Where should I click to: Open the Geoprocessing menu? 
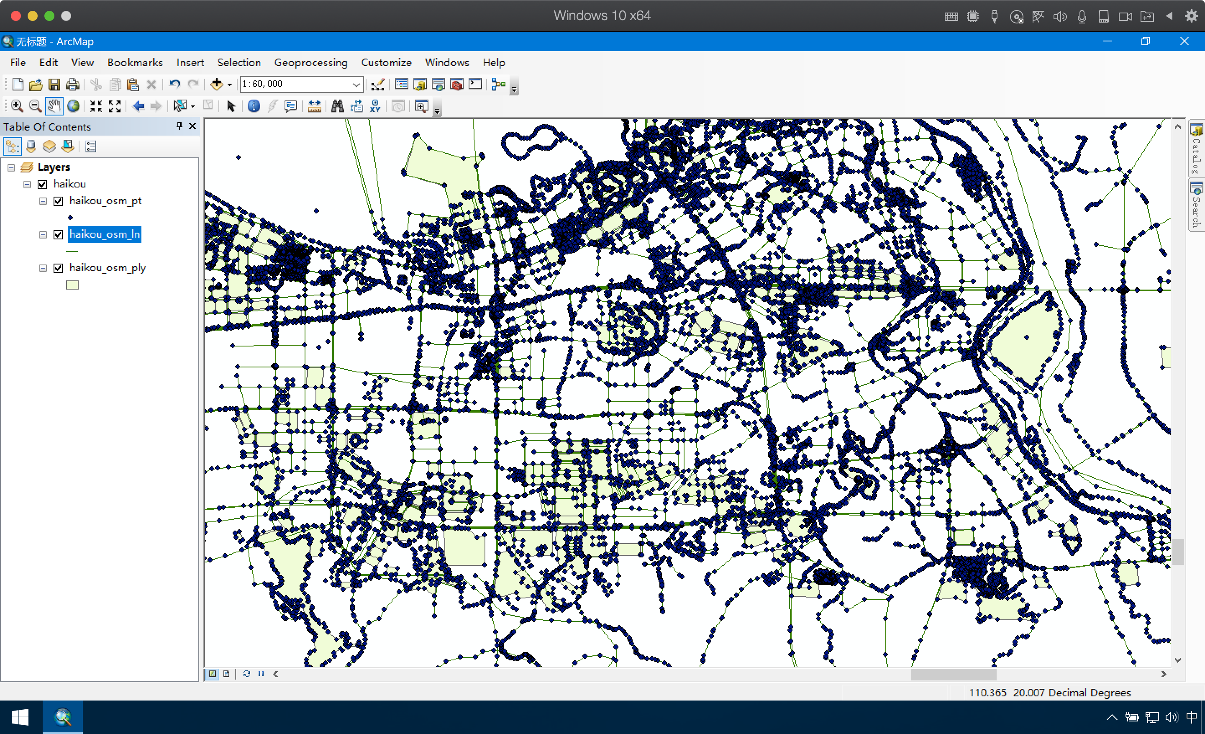pyautogui.click(x=310, y=63)
